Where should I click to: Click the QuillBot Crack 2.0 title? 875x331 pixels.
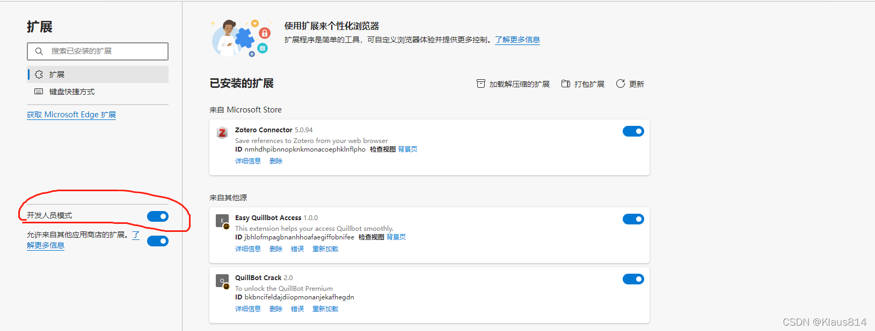[x=264, y=278]
